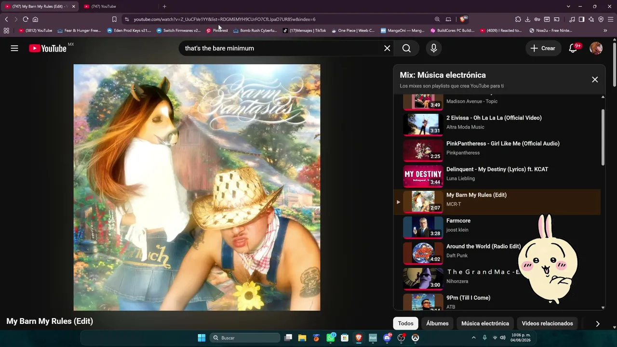Open Brave browser taskbar icon
Viewport: 617px width, 347px height.
click(x=359, y=338)
